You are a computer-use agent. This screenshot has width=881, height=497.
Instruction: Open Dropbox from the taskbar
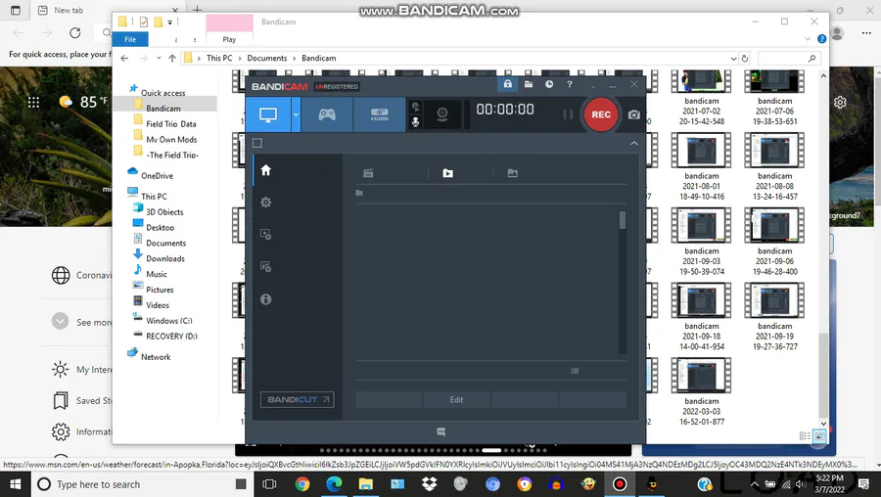(x=430, y=484)
